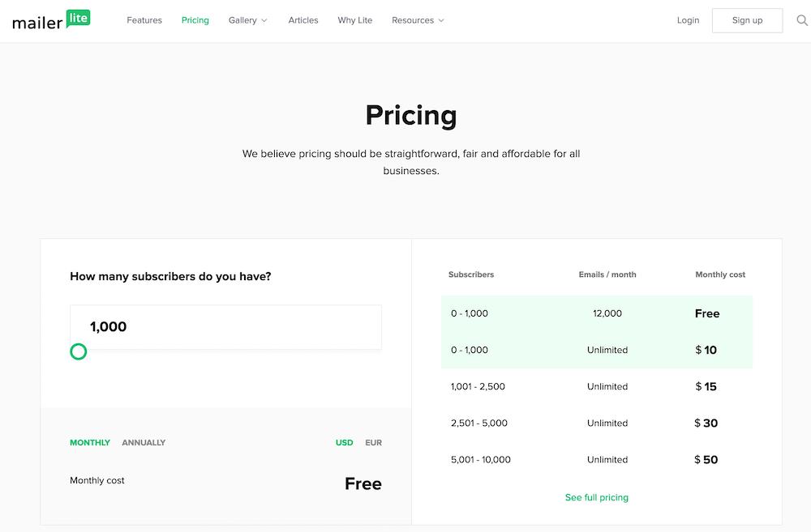
Task: Open the Why Lite page
Action: (x=355, y=20)
